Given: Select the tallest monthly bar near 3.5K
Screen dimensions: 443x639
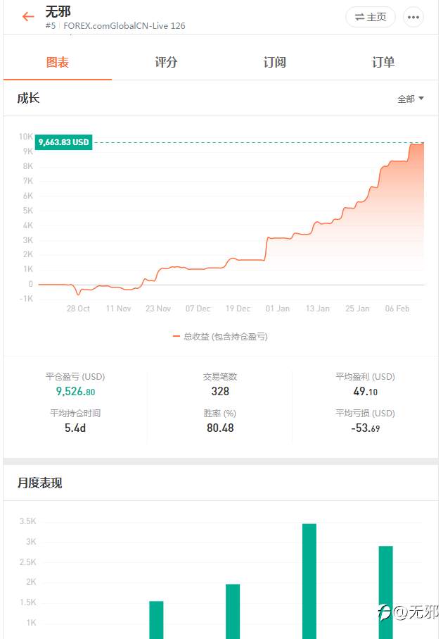Looking at the screenshot, I should 309,581.
